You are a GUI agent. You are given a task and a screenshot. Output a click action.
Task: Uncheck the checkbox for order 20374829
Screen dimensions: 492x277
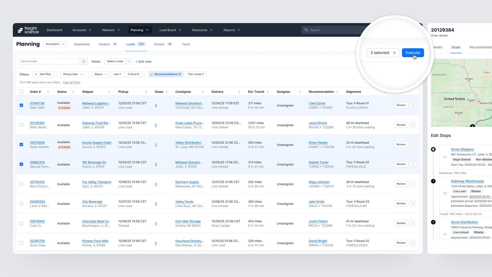point(21,145)
